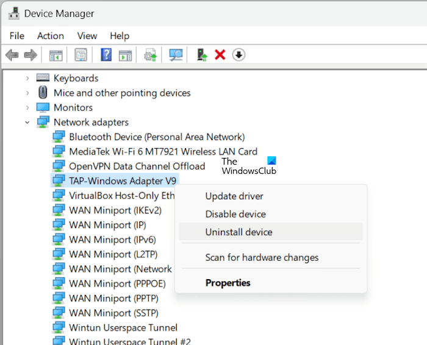Click the red X uninstall toolbar icon
This screenshot has width=427, height=345.
point(220,55)
